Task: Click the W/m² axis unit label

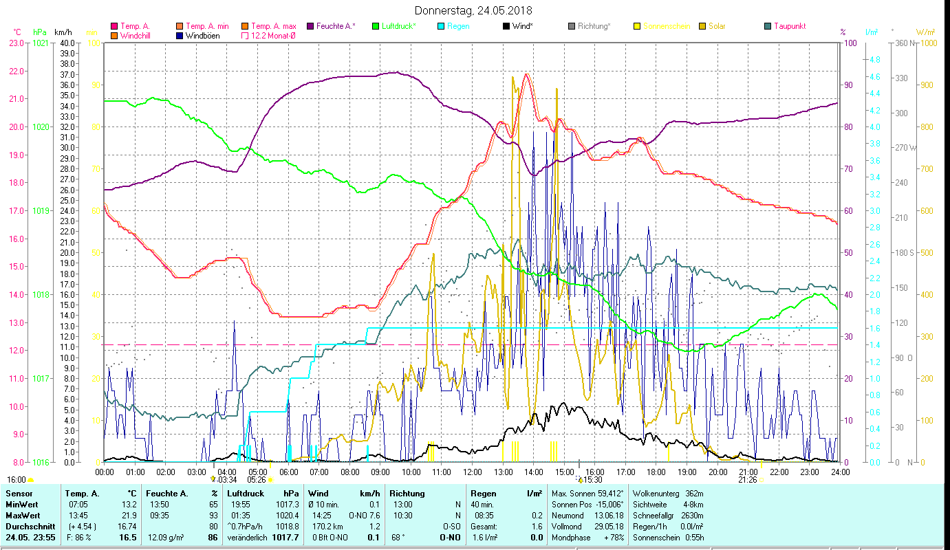Action: tap(925, 32)
